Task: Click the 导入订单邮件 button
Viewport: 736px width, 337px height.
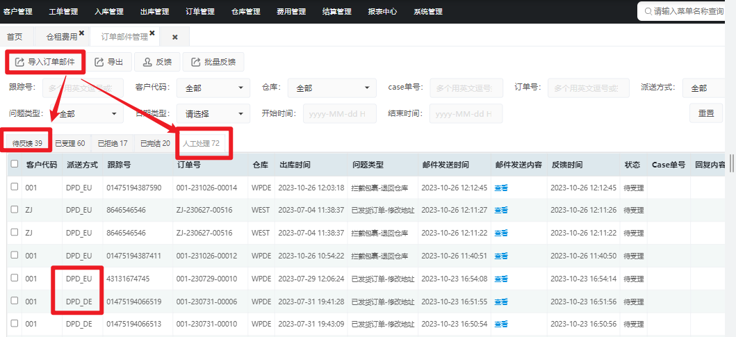Action: 45,62
